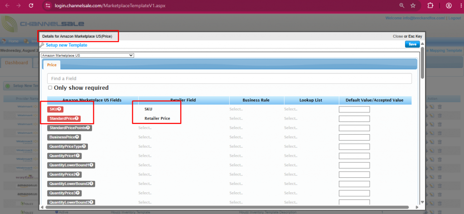The image size is (464, 214).
Task: Open the Amazon Marketplace US provider dropdown
Action: pos(87,55)
